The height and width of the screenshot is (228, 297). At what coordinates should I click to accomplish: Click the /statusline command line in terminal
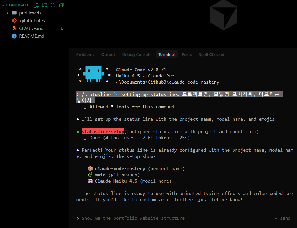pos(179,97)
